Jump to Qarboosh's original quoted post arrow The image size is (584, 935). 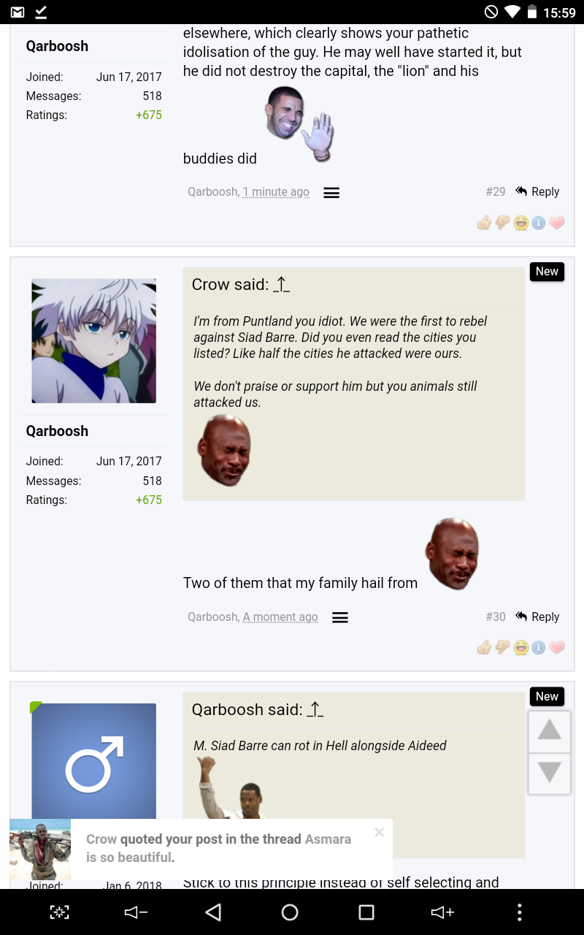[315, 710]
